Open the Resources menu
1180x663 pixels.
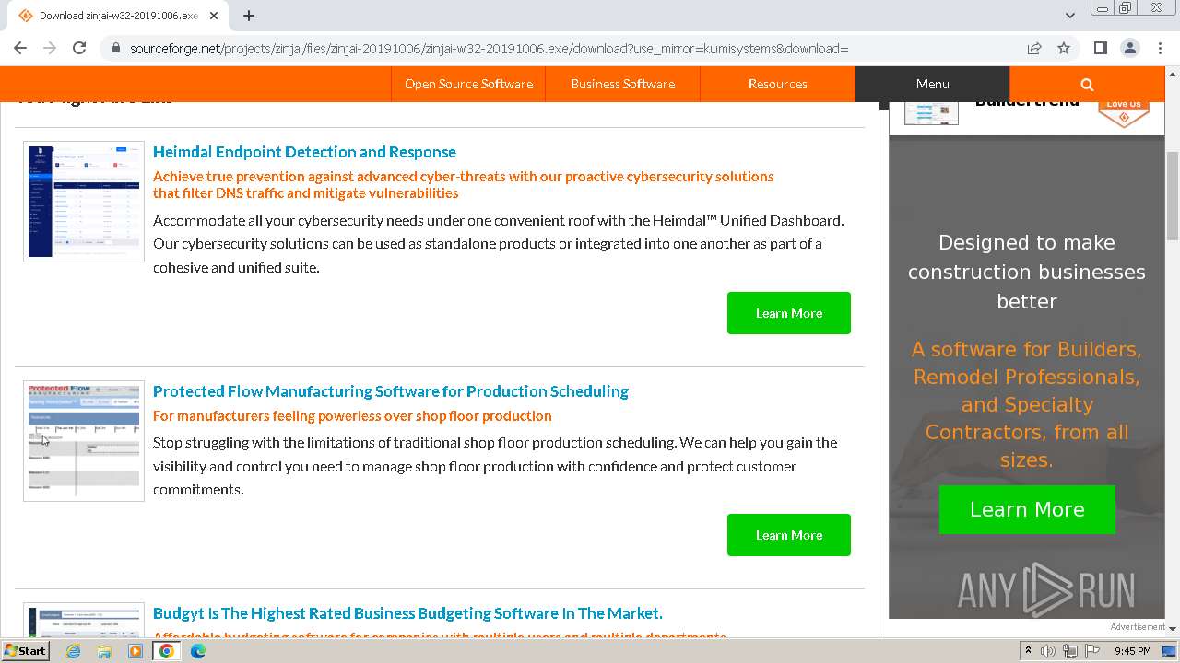tap(777, 84)
